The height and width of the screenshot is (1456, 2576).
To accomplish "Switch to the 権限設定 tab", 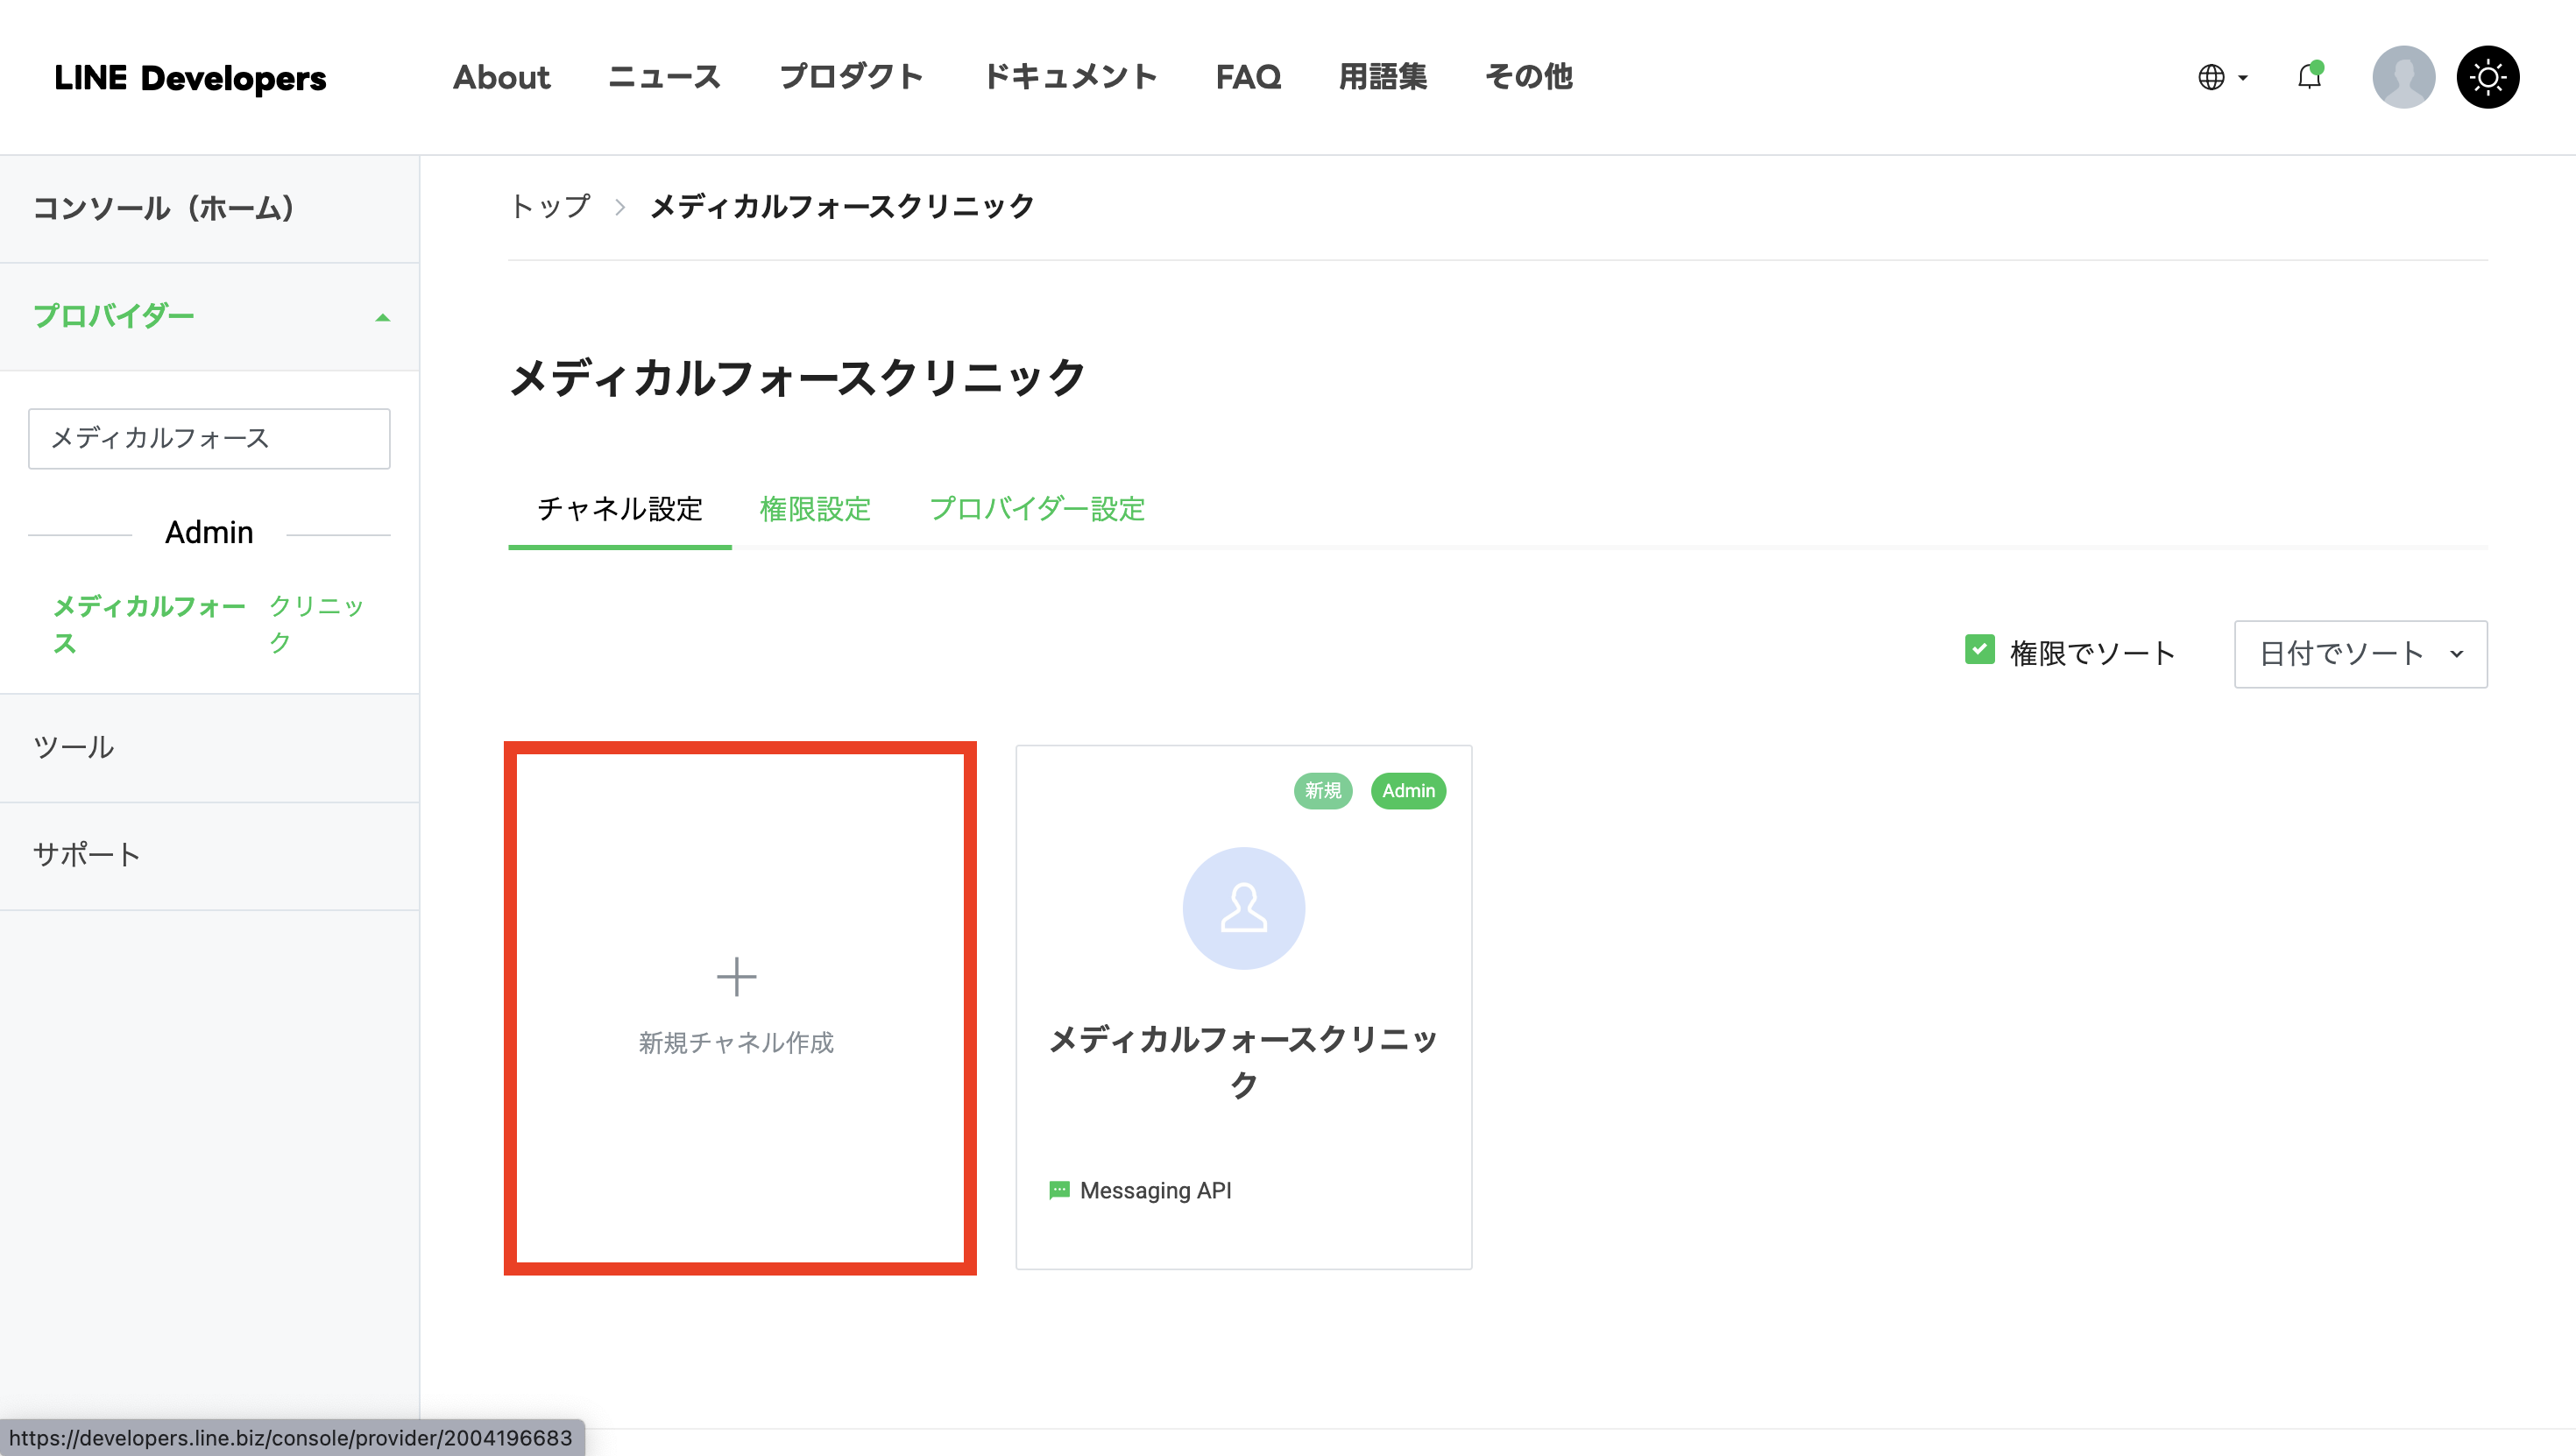I will coord(815,510).
